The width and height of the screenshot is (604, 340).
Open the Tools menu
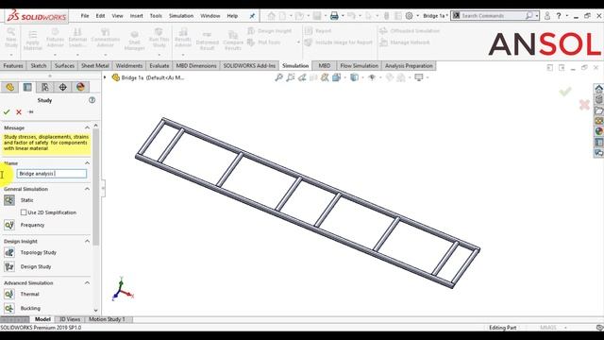click(x=156, y=16)
